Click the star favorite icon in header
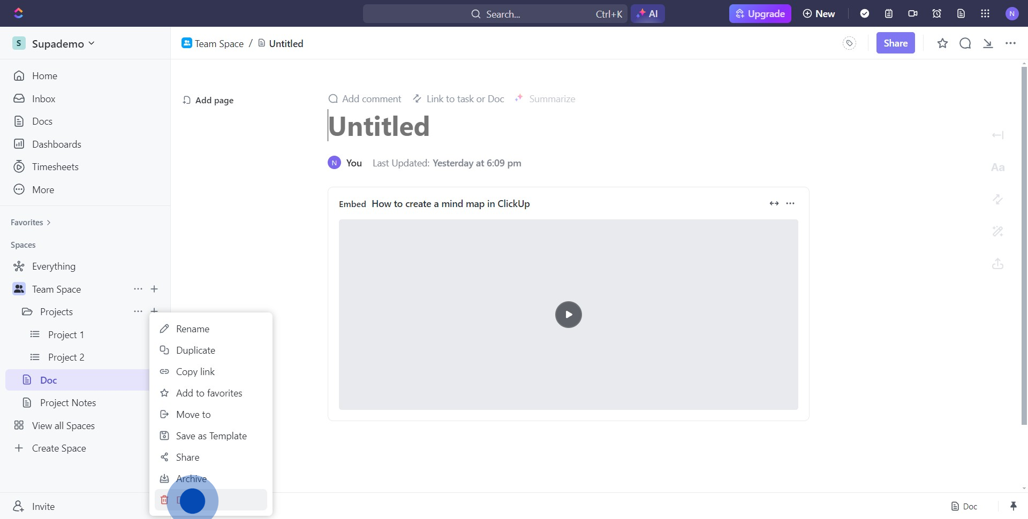Image resolution: width=1028 pixels, height=519 pixels. (x=942, y=43)
